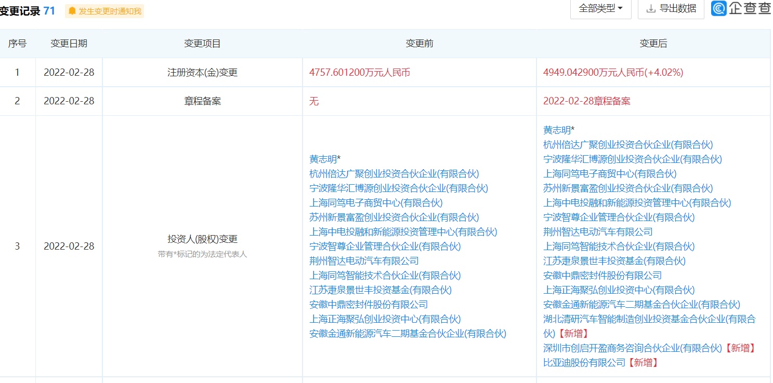Open the 全部类型 dropdown

point(600,9)
